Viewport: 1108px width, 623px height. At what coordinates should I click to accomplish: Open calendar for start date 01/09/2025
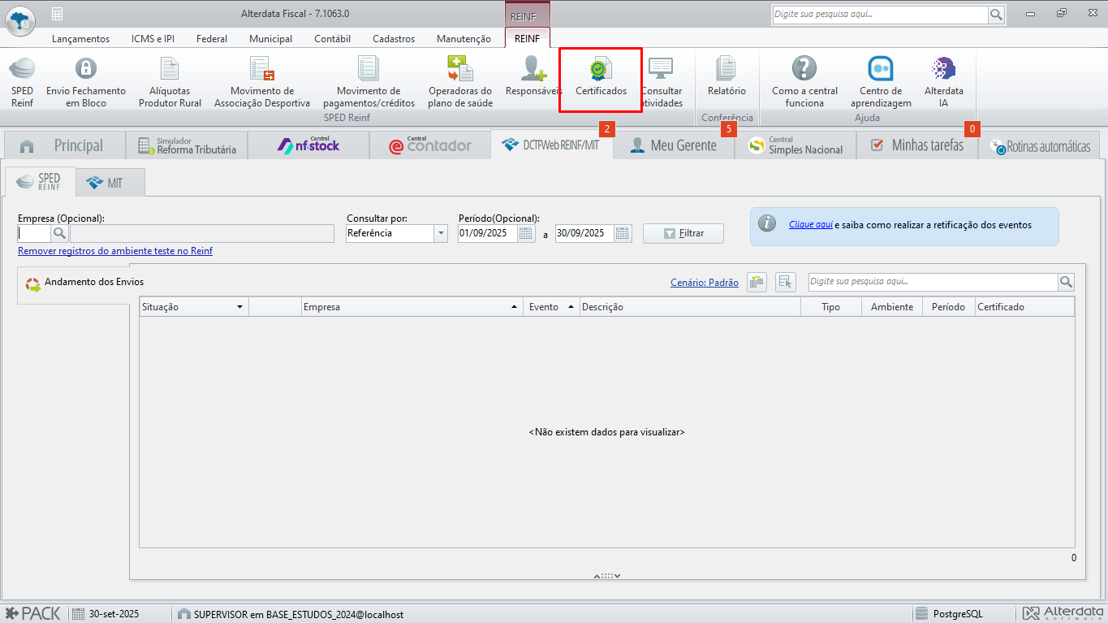[526, 233]
